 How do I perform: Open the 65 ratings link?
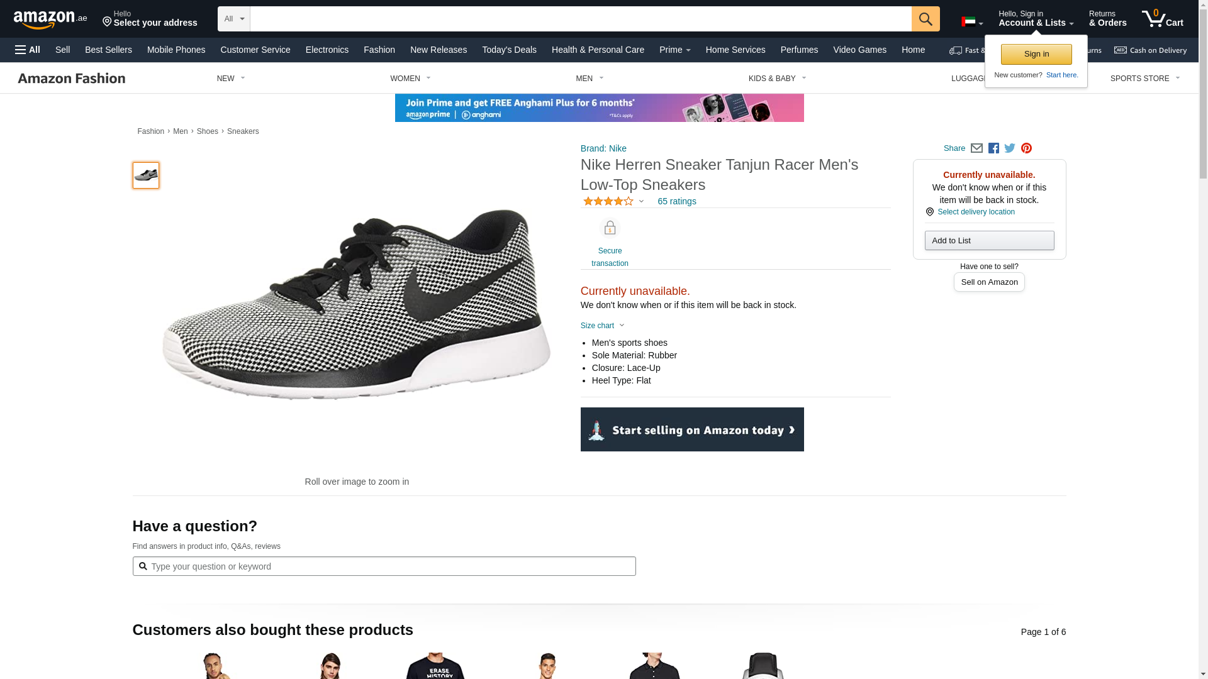coord(676,201)
